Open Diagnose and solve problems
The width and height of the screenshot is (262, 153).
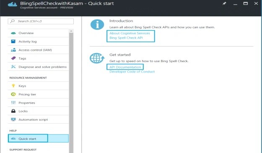pos(38,67)
